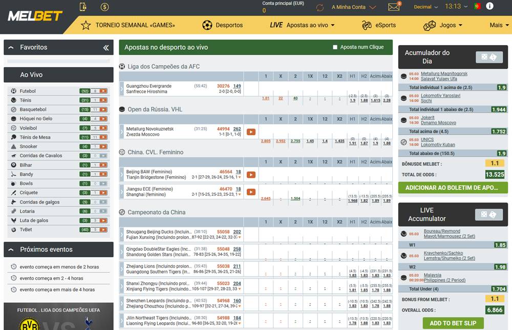This screenshot has height=330, width=512.
Task: Select the Snooker sport icon
Action: 13,146
